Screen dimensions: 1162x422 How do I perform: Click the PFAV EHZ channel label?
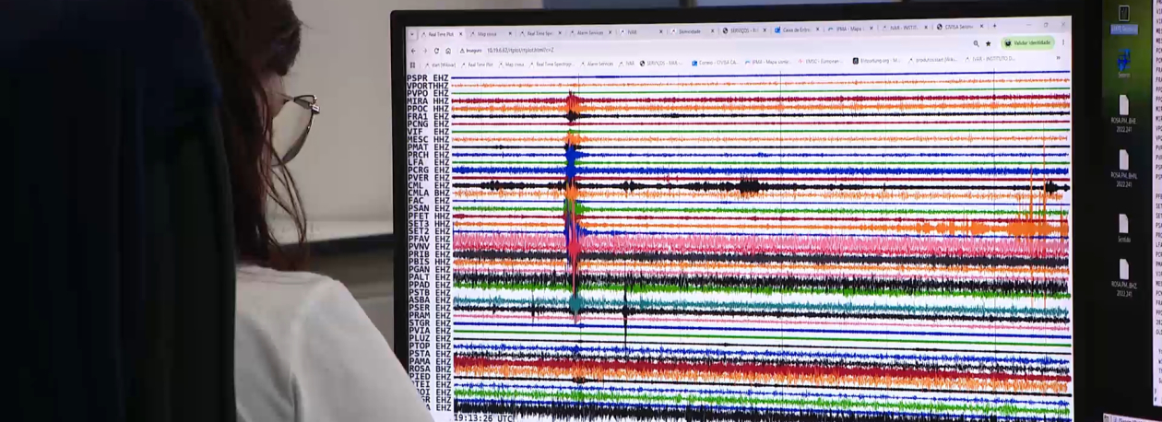pyautogui.click(x=428, y=239)
